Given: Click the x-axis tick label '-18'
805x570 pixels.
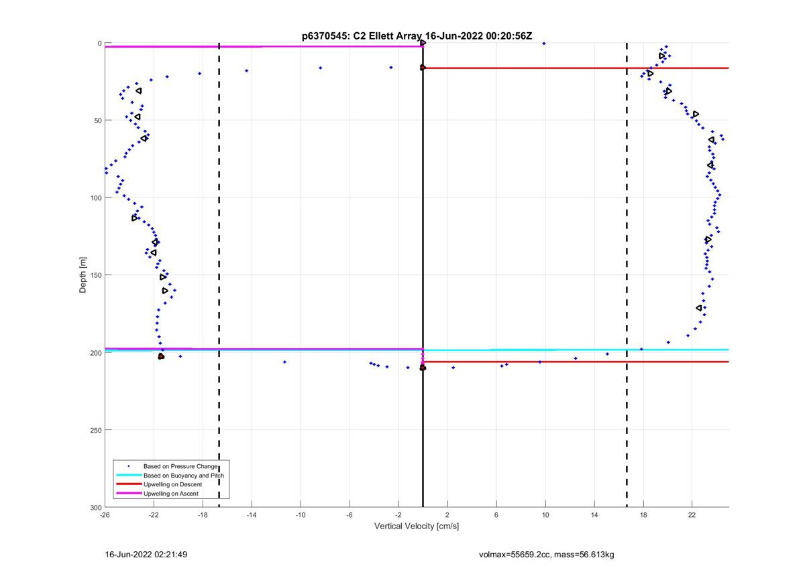Looking at the screenshot, I should pyautogui.click(x=203, y=515).
